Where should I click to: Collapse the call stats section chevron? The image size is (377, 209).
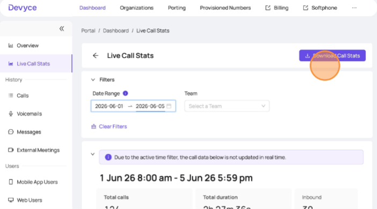click(x=92, y=154)
